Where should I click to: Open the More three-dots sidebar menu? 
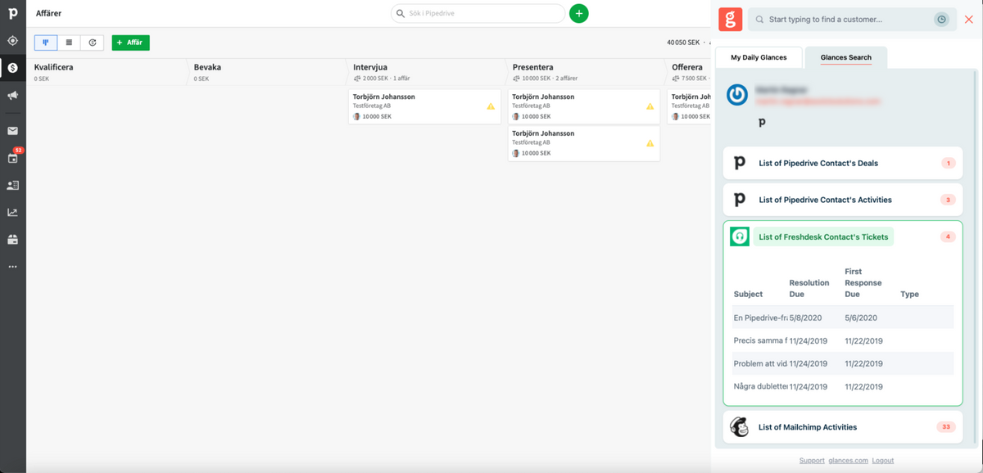click(x=12, y=267)
